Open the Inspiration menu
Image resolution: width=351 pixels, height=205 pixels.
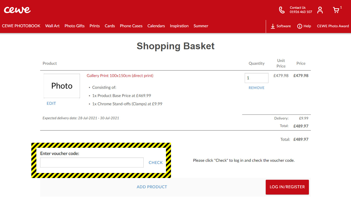click(179, 26)
